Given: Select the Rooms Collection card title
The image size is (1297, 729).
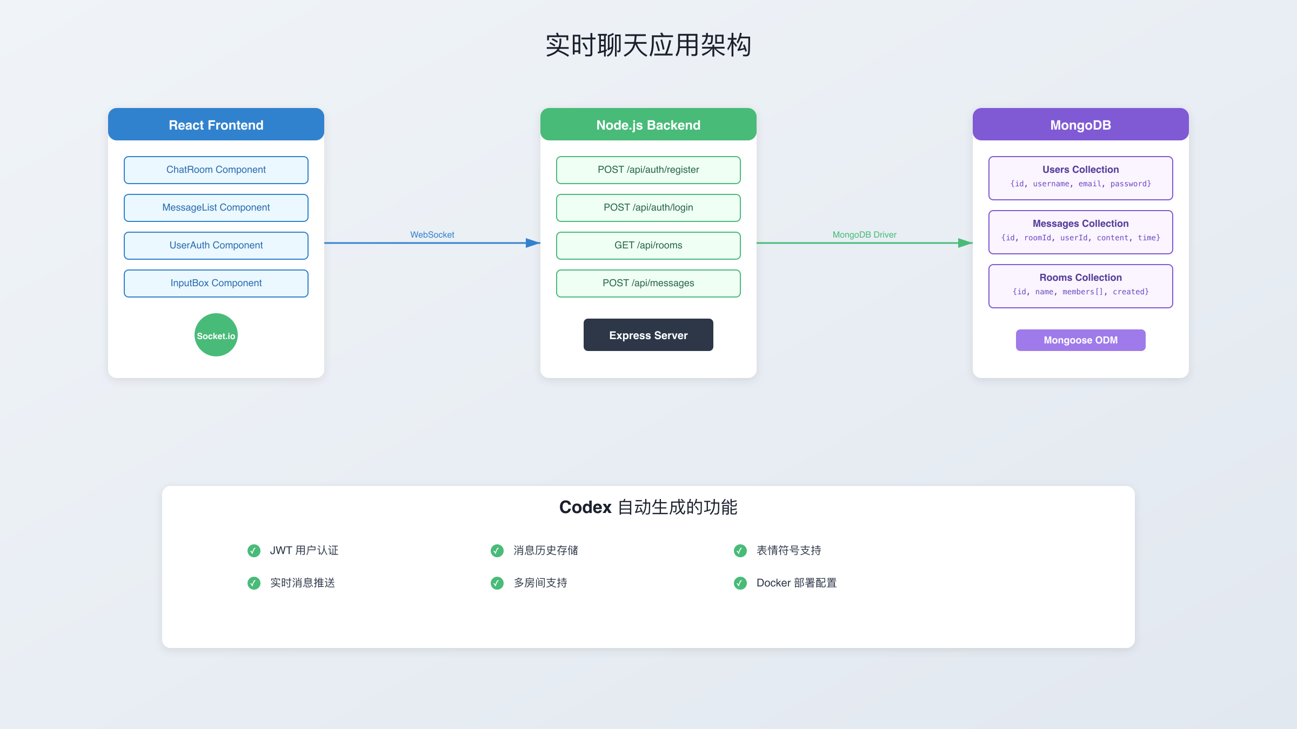Looking at the screenshot, I should click(1081, 278).
